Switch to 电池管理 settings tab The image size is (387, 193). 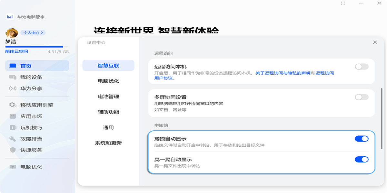(108, 96)
